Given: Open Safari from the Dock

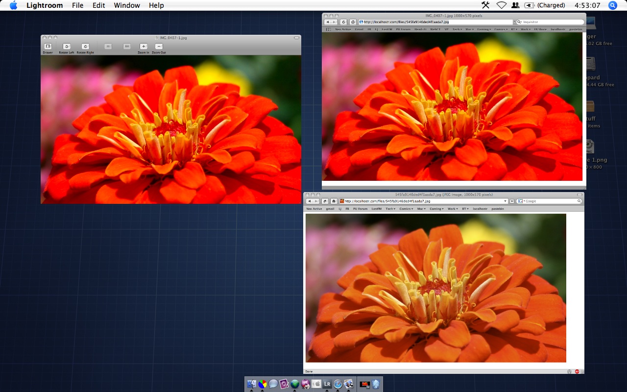Looking at the screenshot, I should 338,384.
